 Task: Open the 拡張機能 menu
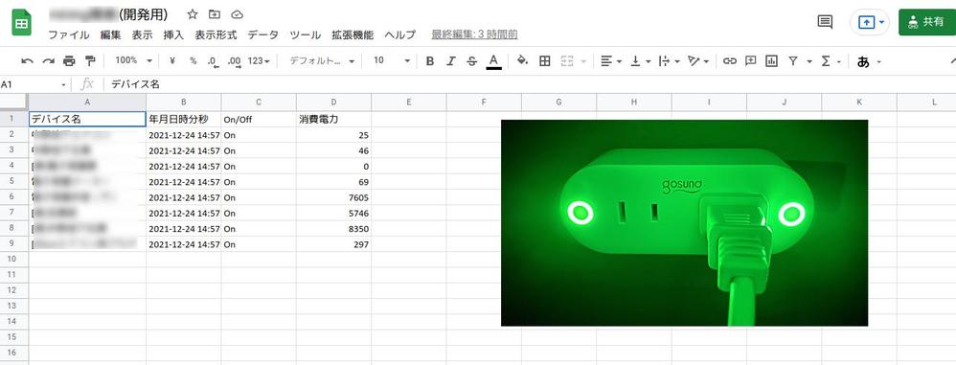click(353, 34)
